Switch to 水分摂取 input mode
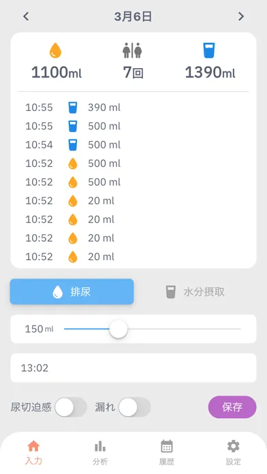This screenshot has width=267, height=474. click(x=195, y=291)
